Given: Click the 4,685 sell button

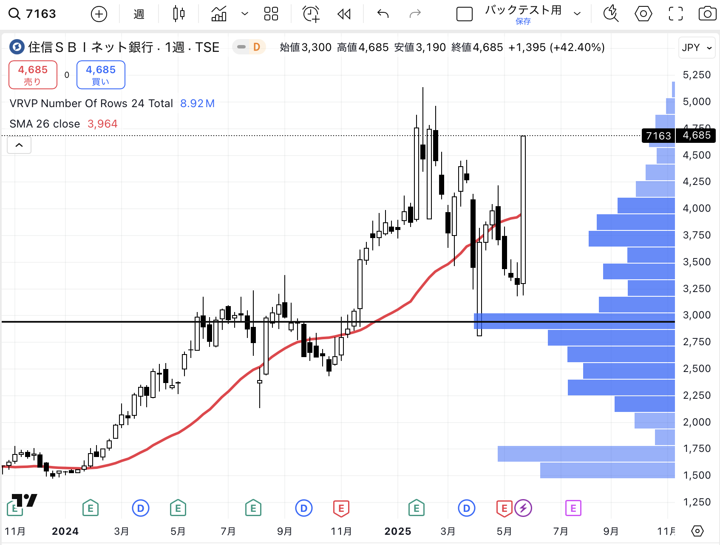Looking at the screenshot, I should pos(33,75).
